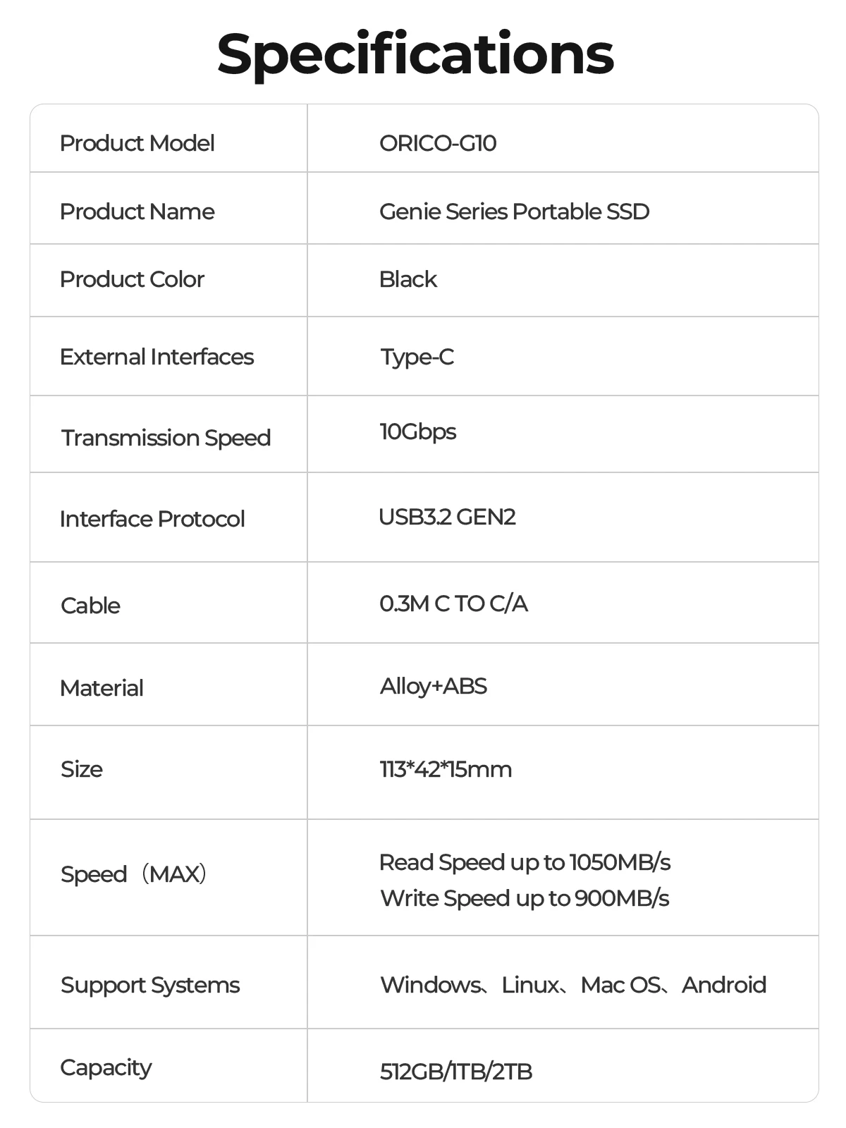Image resolution: width=846 pixels, height=1128 pixels.
Task: Select the Windows, Linux, Mac OS, Android text
Action: point(572,985)
